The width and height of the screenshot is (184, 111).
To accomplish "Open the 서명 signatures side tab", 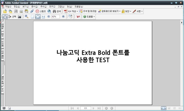I will pyautogui.click(x=2, y=35).
